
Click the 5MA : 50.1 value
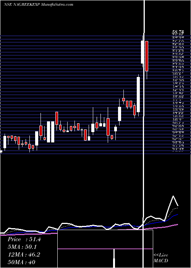pos(22,247)
